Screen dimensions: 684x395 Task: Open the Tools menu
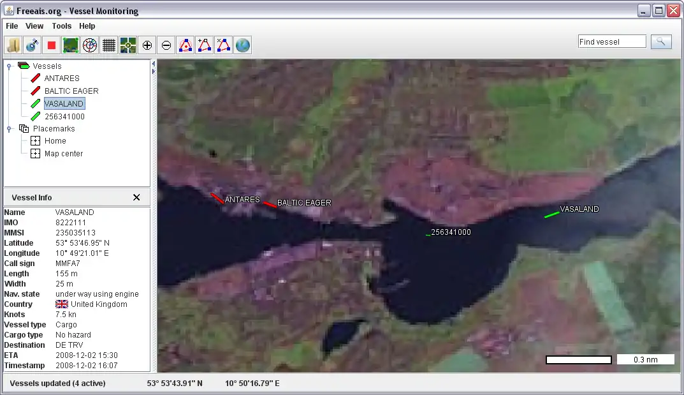62,26
